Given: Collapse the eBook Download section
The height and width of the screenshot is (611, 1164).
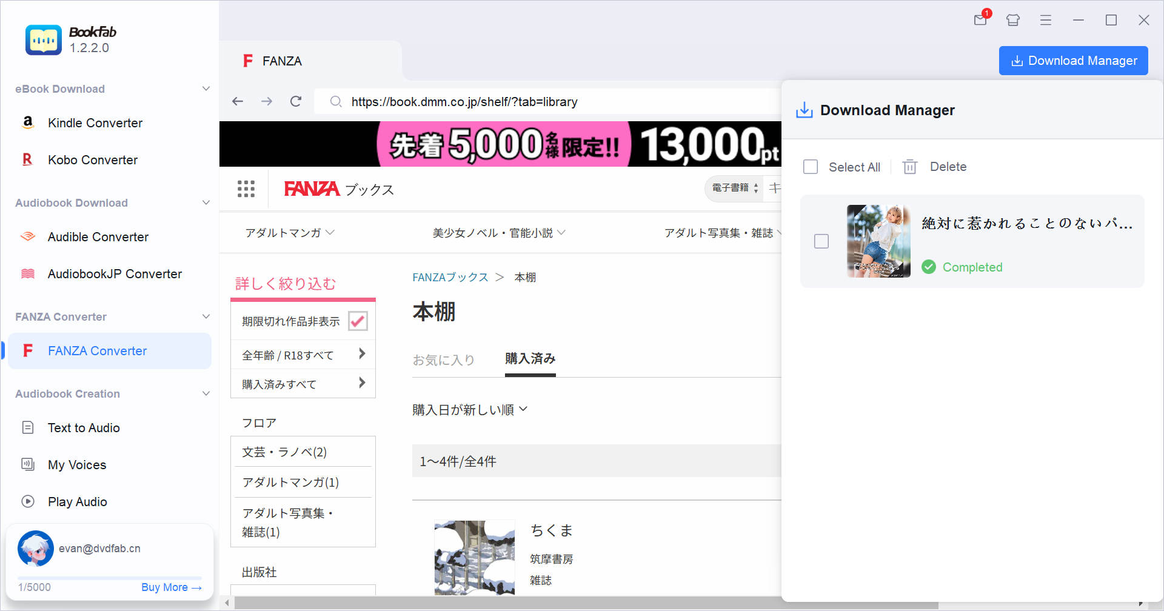Looking at the screenshot, I should point(206,88).
